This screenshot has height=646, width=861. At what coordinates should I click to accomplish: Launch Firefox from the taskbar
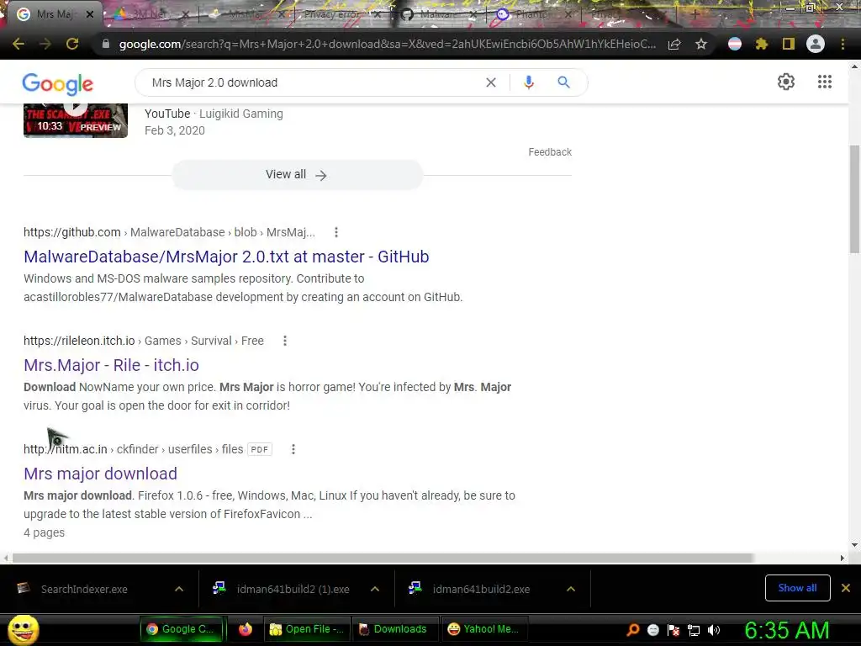[245, 629]
